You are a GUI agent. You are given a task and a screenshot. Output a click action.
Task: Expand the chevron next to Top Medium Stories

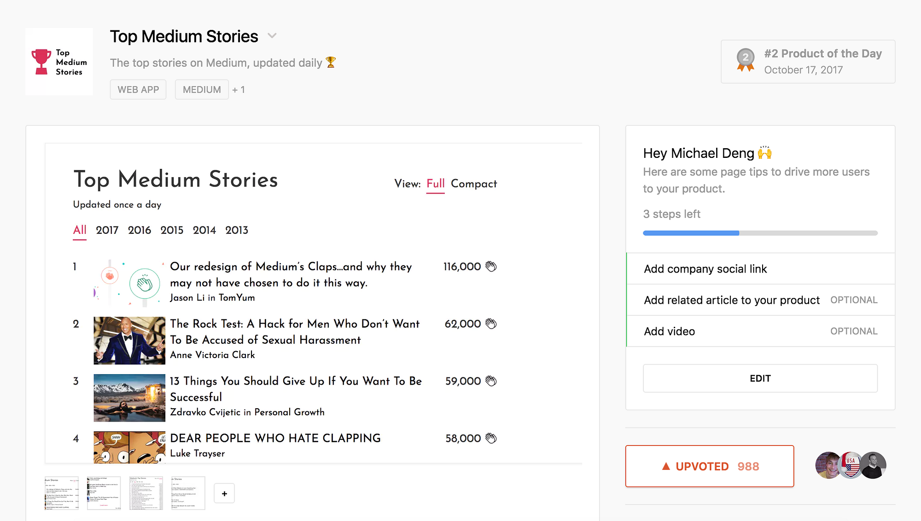272,36
